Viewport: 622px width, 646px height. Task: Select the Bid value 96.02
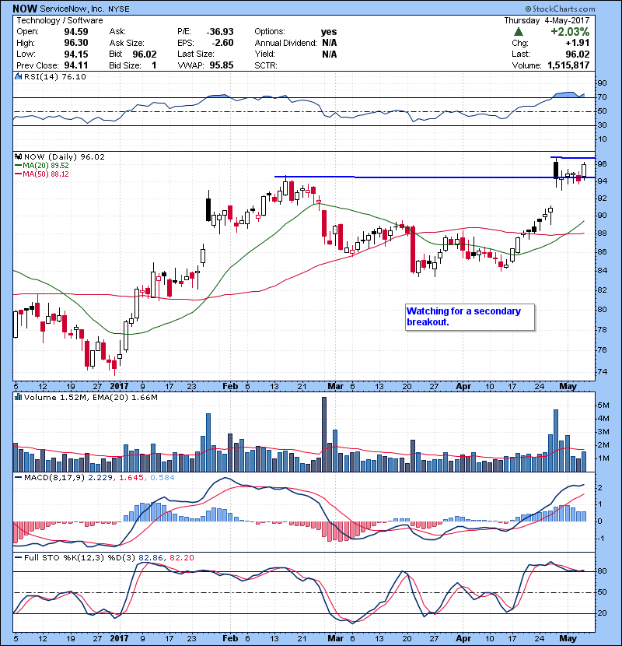pos(145,54)
